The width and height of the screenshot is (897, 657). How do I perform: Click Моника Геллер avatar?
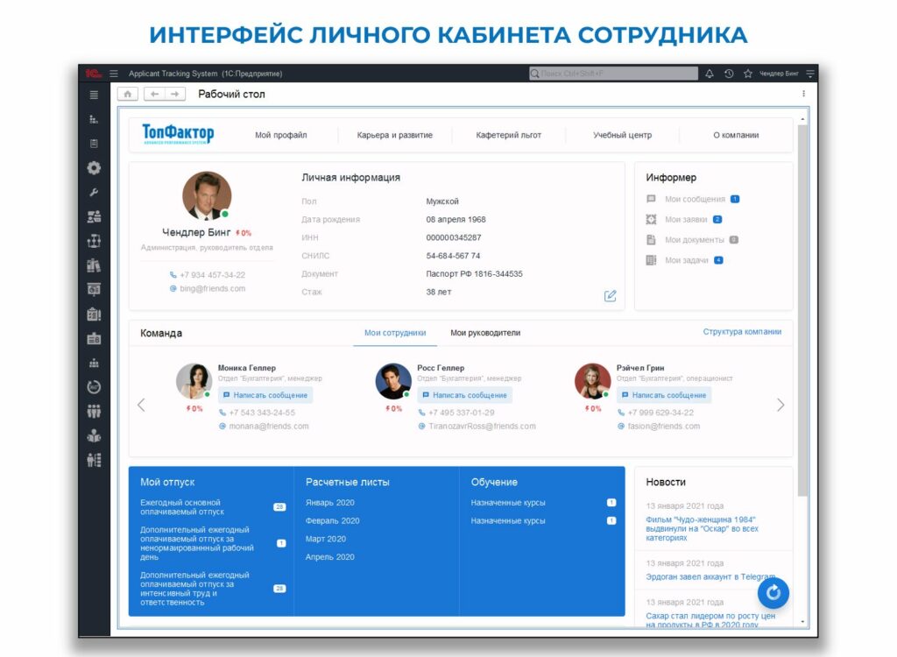(194, 380)
